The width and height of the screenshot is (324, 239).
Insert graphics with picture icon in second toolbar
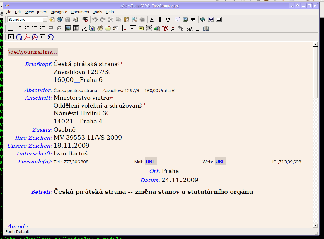(x=68, y=28)
